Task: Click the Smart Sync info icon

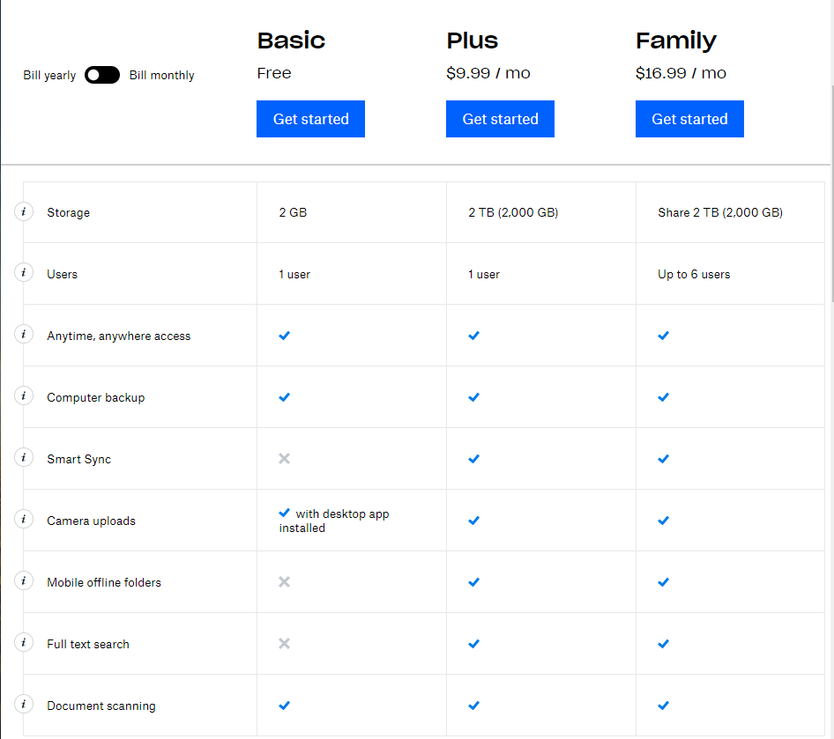Action: coord(24,458)
